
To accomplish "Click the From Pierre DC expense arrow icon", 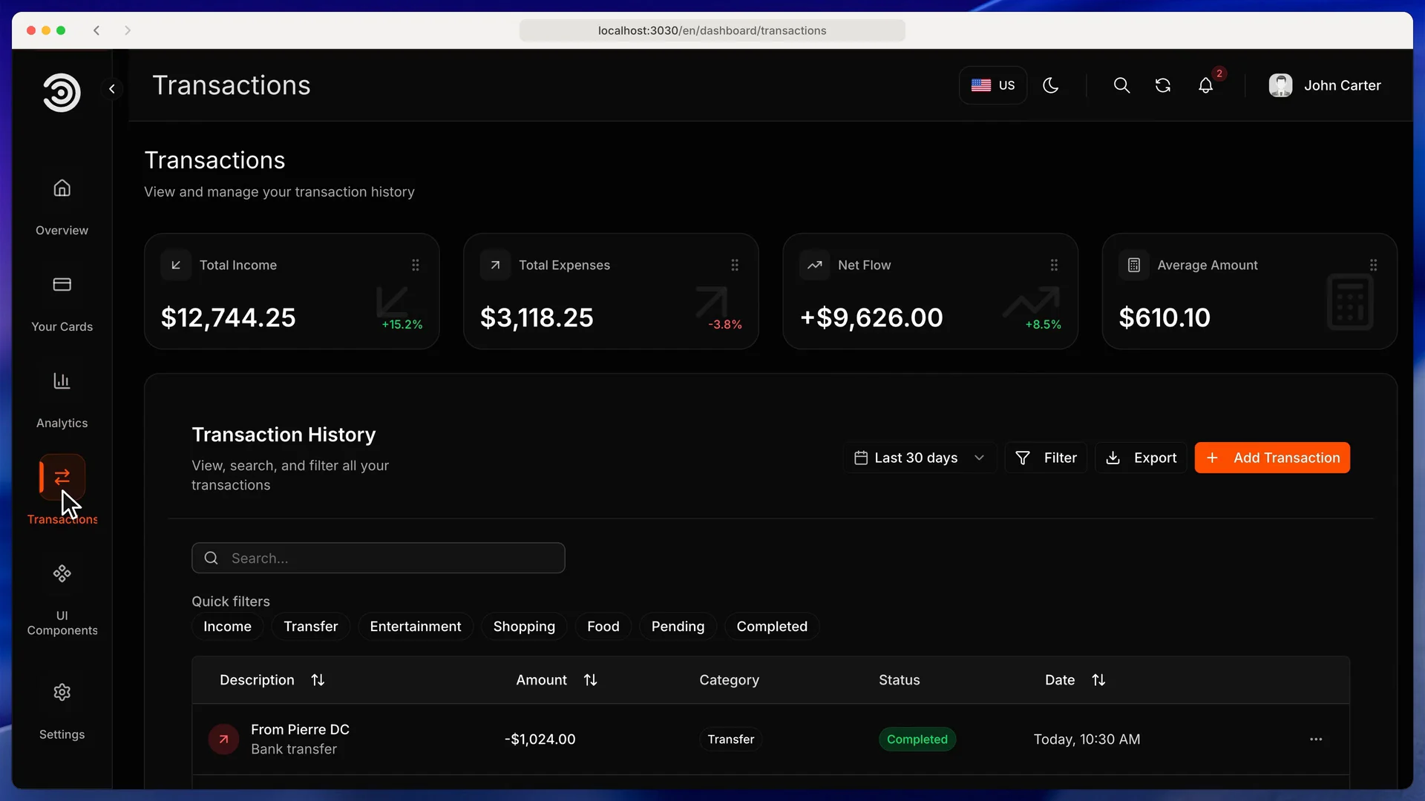I will coord(223,739).
